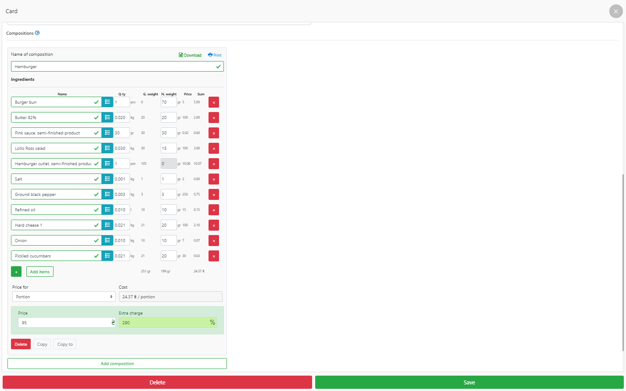The height and width of the screenshot is (391, 626).
Task: Open the Compositions help icon
Action: point(37,33)
